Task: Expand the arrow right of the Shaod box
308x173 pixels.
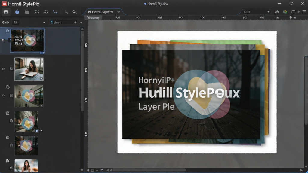Action: [x=81, y=22]
